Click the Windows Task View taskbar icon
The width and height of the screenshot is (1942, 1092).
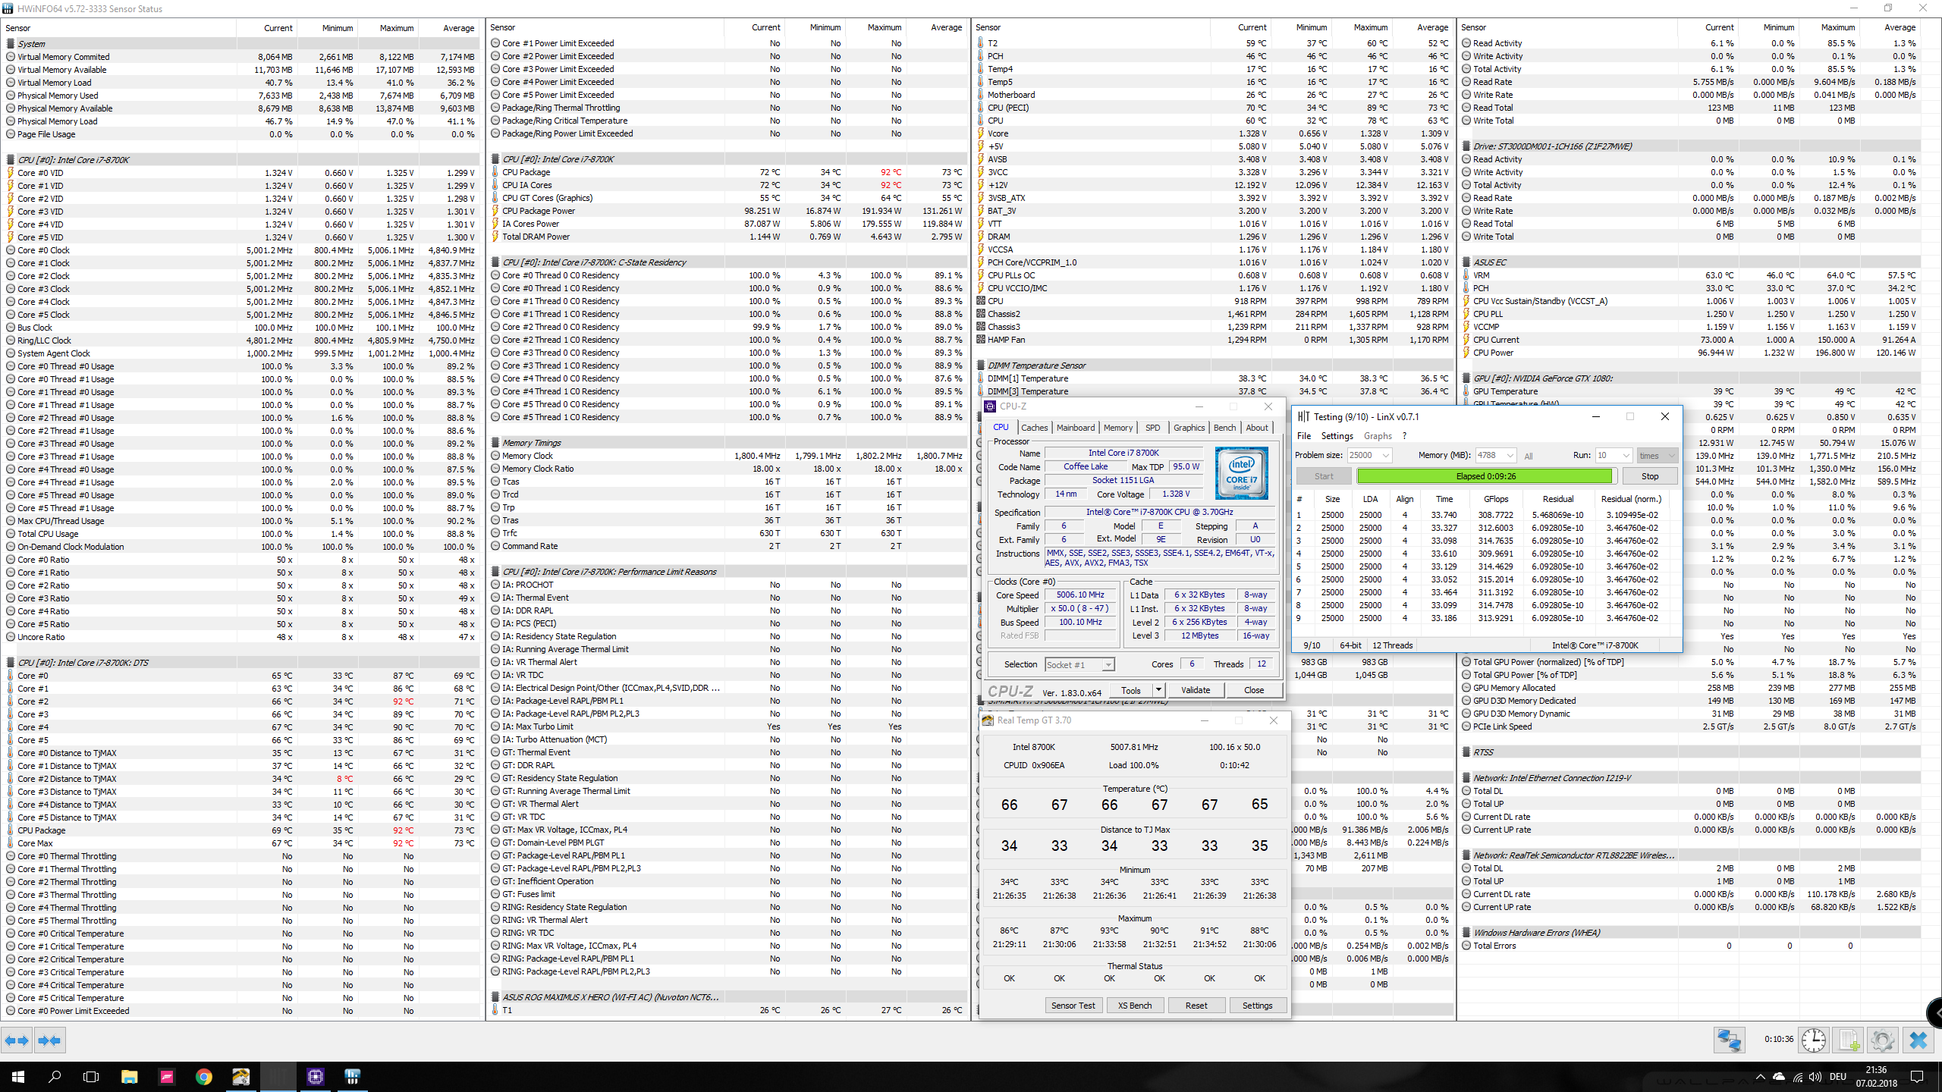pos(91,1076)
